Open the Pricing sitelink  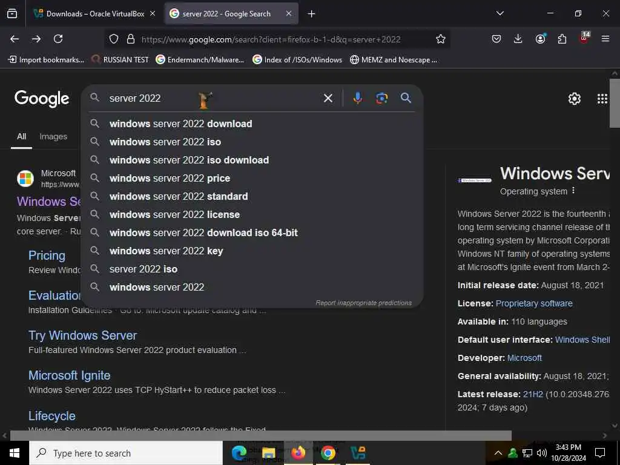(x=47, y=256)
